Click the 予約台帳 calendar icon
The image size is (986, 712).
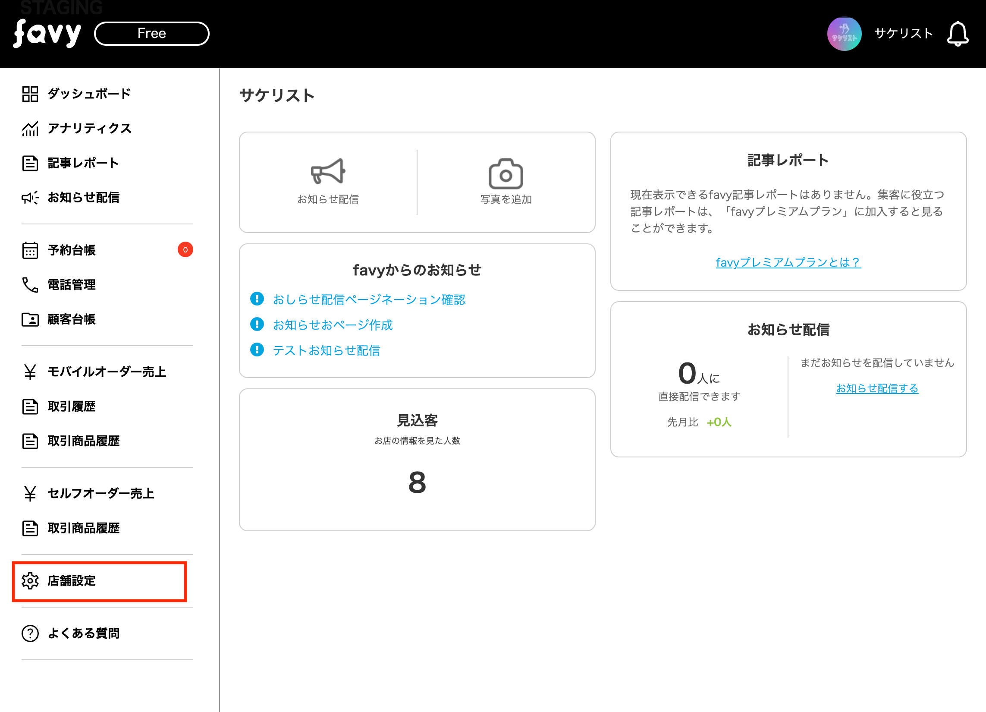[x=30, y=250]
